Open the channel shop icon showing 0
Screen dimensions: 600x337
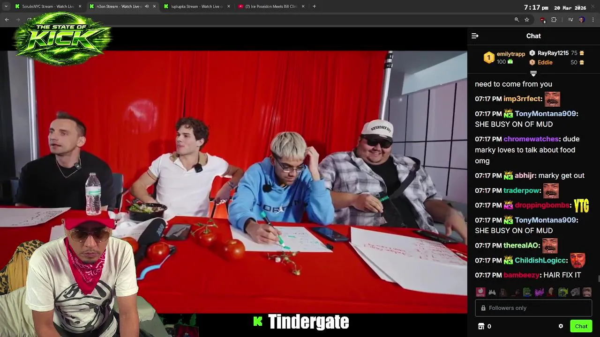tap(484, 326)
